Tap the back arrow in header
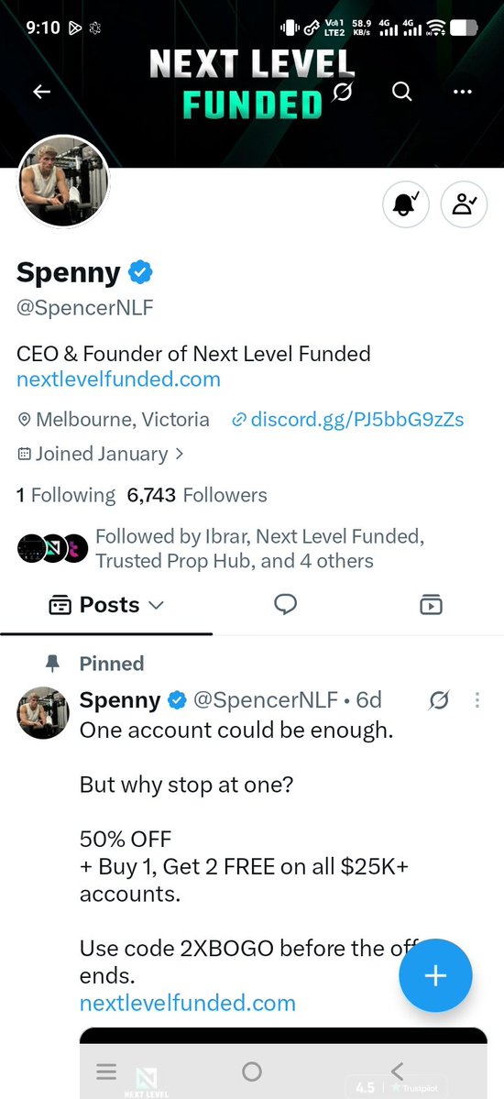 (41, 91)
